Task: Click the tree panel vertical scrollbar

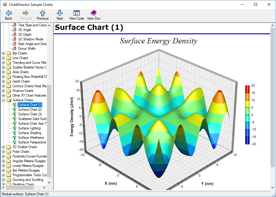Action: (49, 132)
